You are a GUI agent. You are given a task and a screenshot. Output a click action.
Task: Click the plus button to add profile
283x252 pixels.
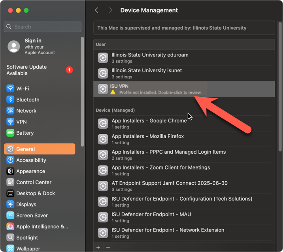coord(98,247)
